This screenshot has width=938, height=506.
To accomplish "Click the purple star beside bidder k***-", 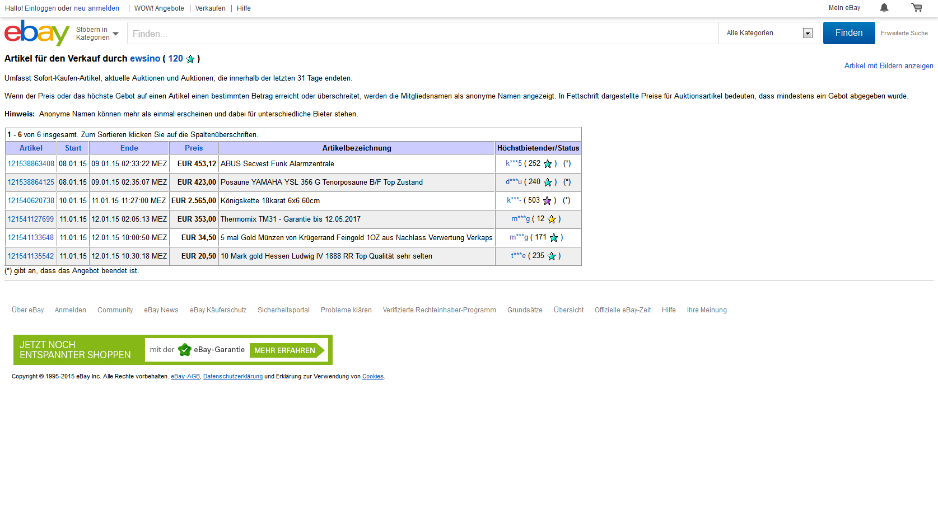I will click(547, 201).
